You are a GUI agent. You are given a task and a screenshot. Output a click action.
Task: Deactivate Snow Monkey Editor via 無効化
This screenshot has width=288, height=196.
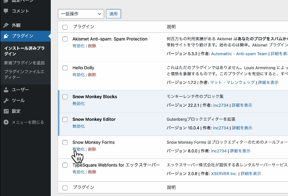tap(78, 126)
